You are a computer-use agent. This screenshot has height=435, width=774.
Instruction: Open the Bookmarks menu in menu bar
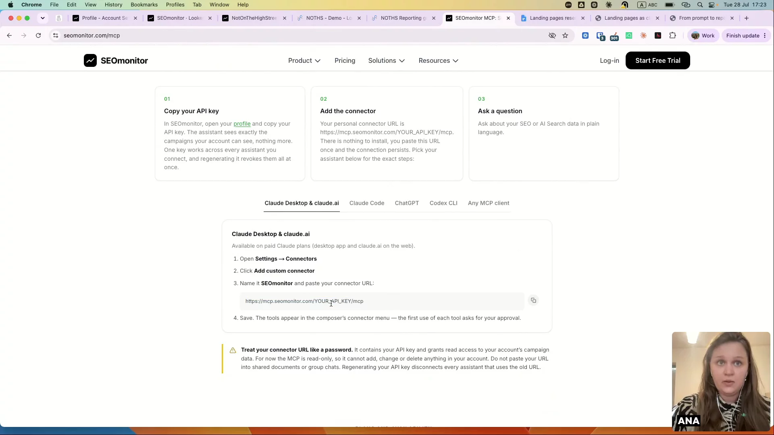point(144,5)
